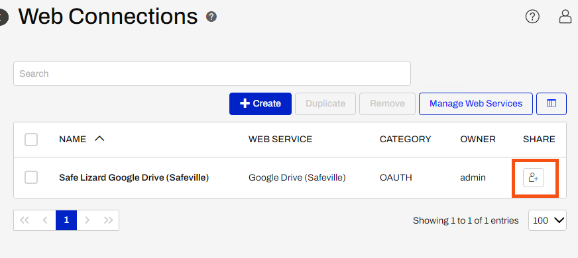Image resolution: width=578 pixels, height=258 pixels.
Task: Click the CATEGORY column header
Action: 405,139
